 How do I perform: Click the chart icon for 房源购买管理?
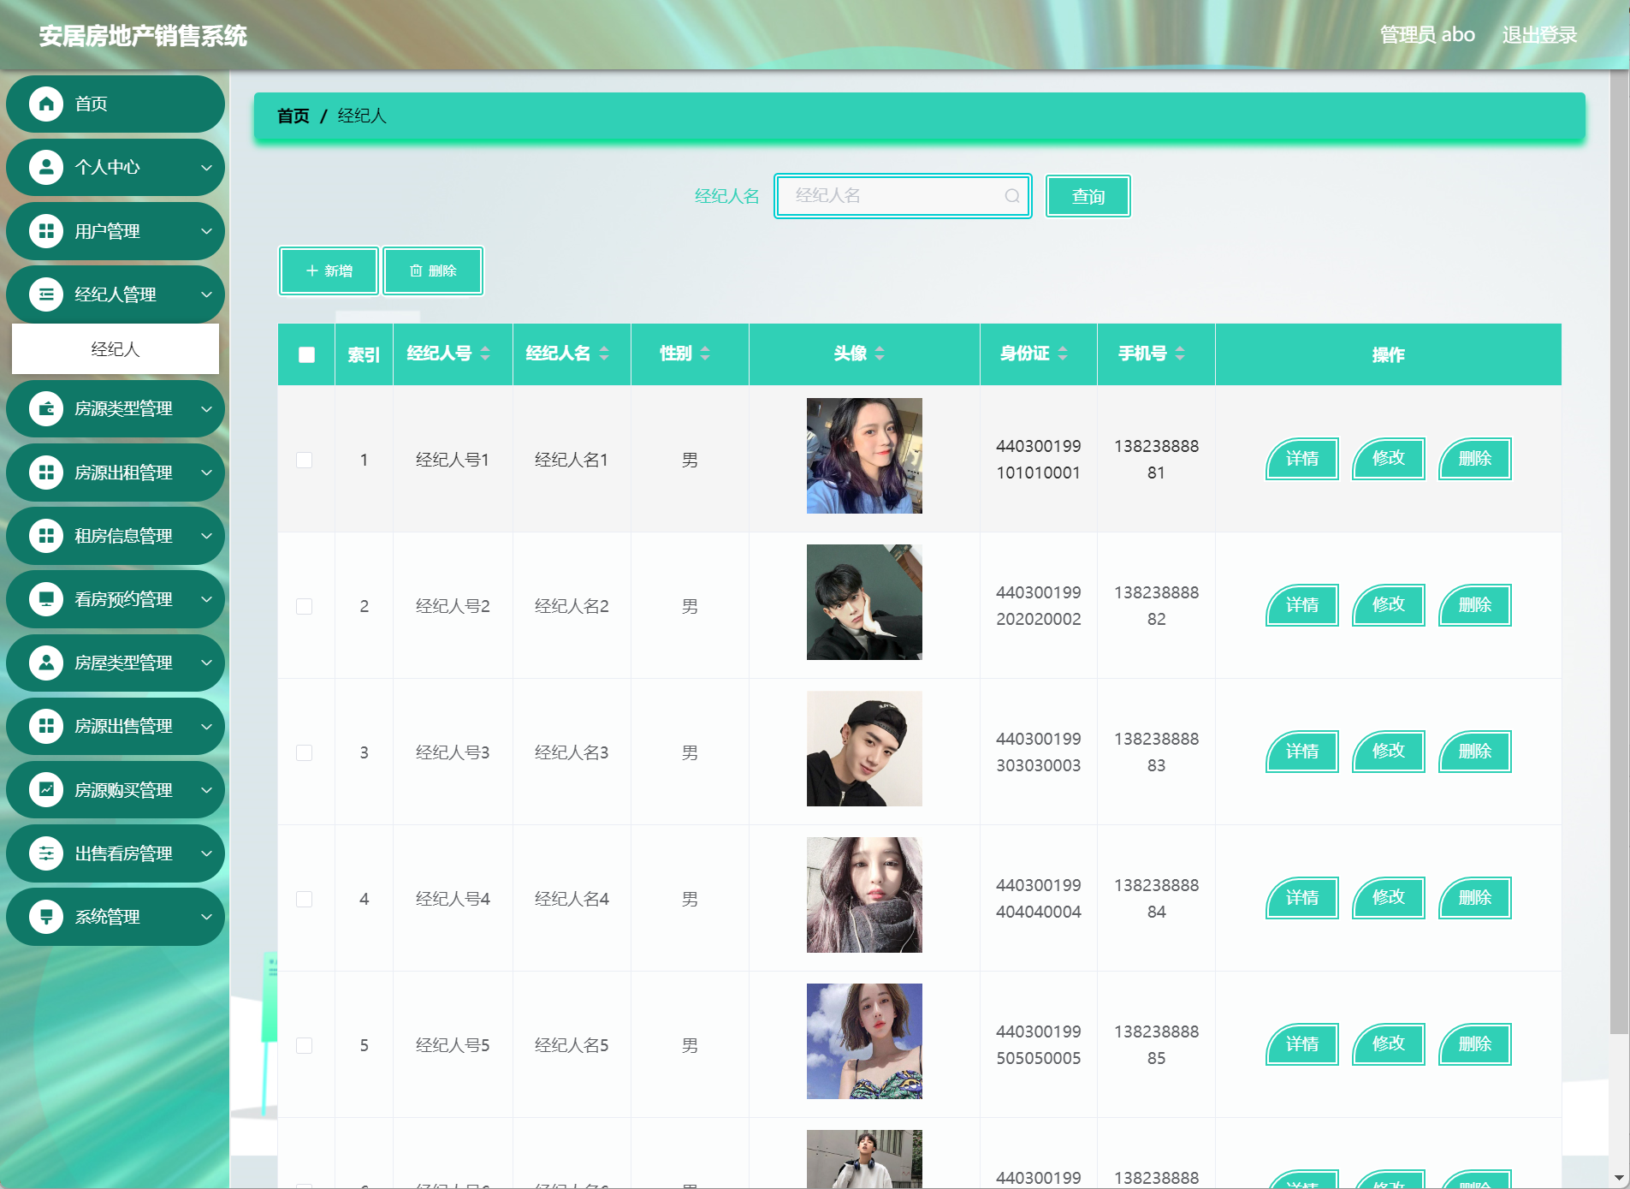(x=46, y=790)
